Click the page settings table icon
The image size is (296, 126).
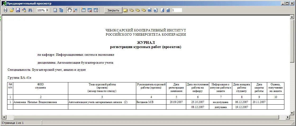pyautogui.click(x=83, y=10)
